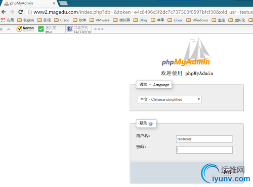Open the 影视 bookmark folder
The height and width of the screenshot is (187, 253).
click(44, 20)
